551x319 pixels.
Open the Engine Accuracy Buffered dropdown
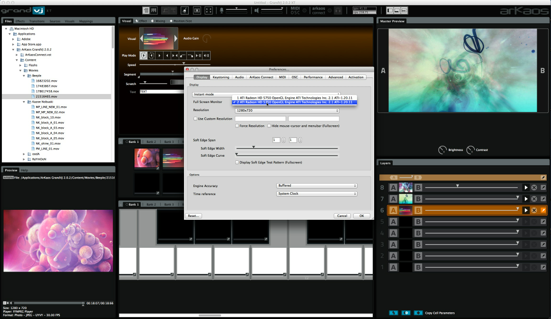coord(317,186)
